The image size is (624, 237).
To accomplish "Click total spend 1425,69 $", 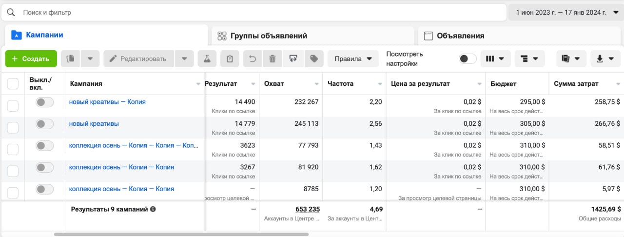I will click(x=606, y=209).
